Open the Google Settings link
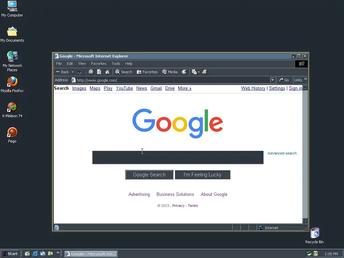 (277, 88)
